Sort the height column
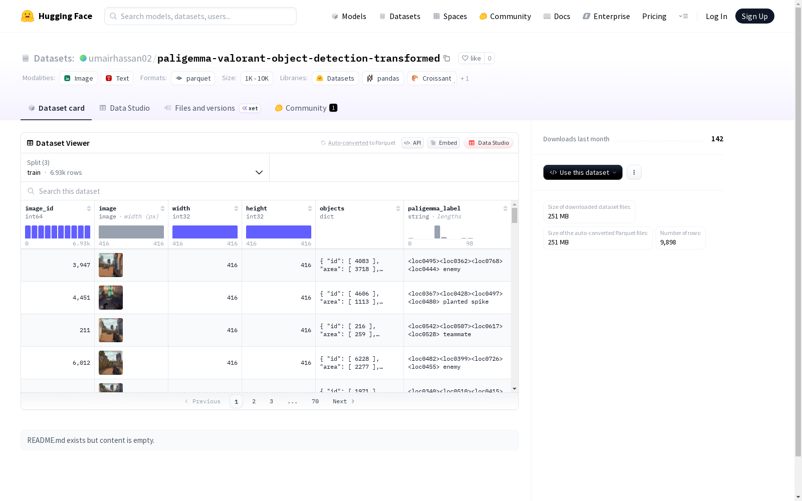Screen dimensions: 802x501 tap(310, 208)
